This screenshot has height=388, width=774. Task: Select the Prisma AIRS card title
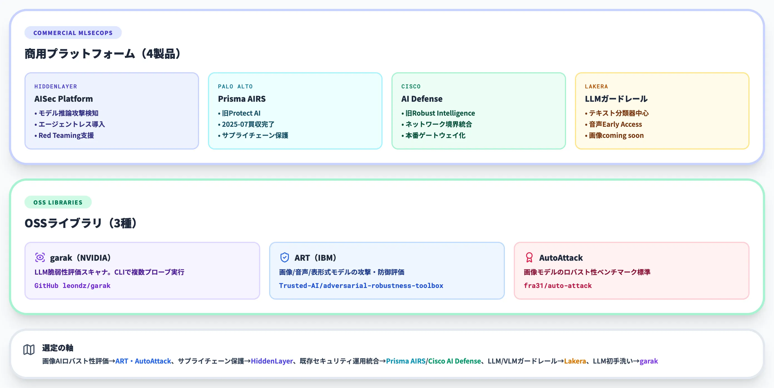point(242,99)
